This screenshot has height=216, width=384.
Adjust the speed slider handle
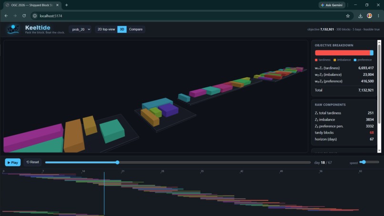pyautogui.click(x=364, y=162)
